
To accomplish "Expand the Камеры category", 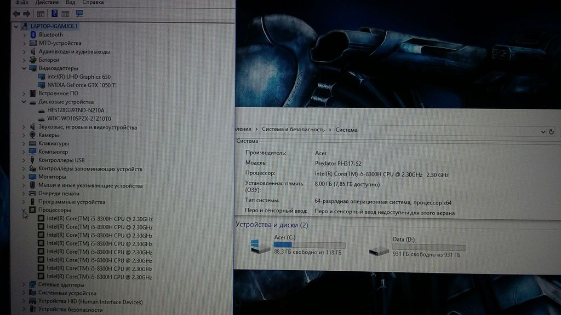I will pyautogui.click(x=24, y=136).
